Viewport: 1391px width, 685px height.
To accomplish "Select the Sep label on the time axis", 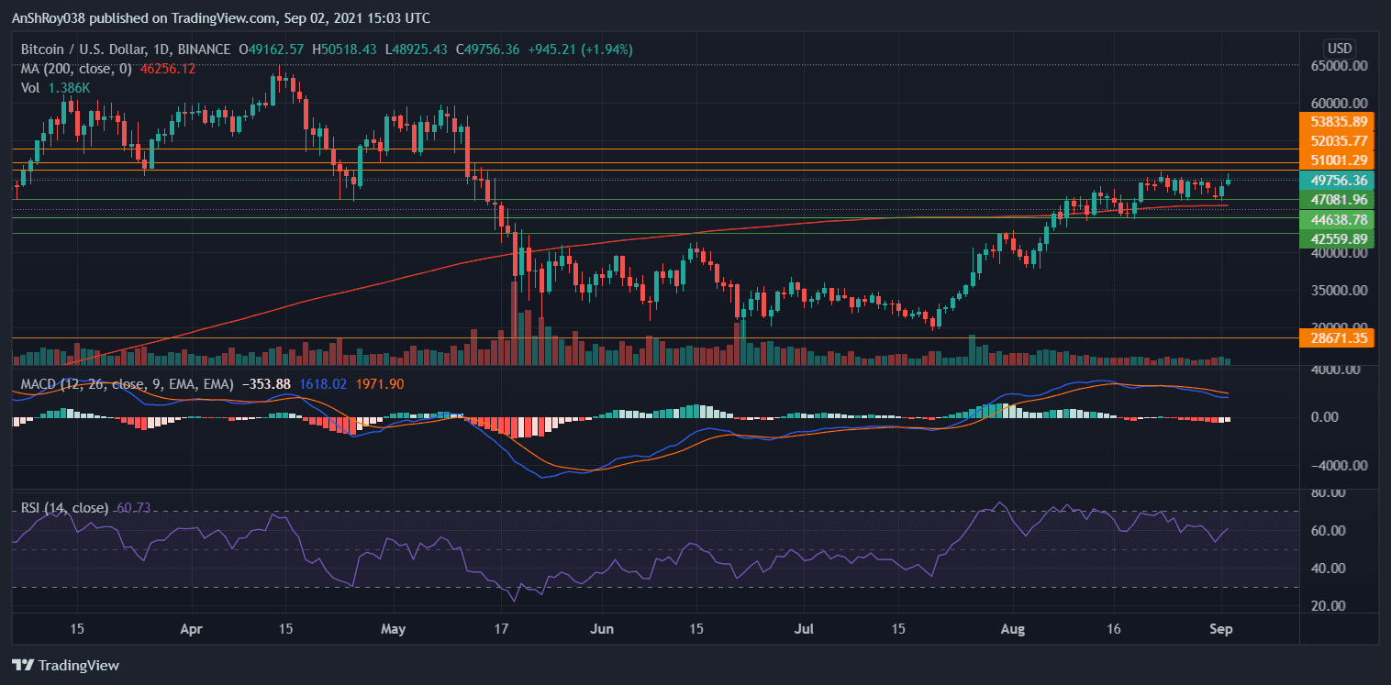I will [1221, 630].
